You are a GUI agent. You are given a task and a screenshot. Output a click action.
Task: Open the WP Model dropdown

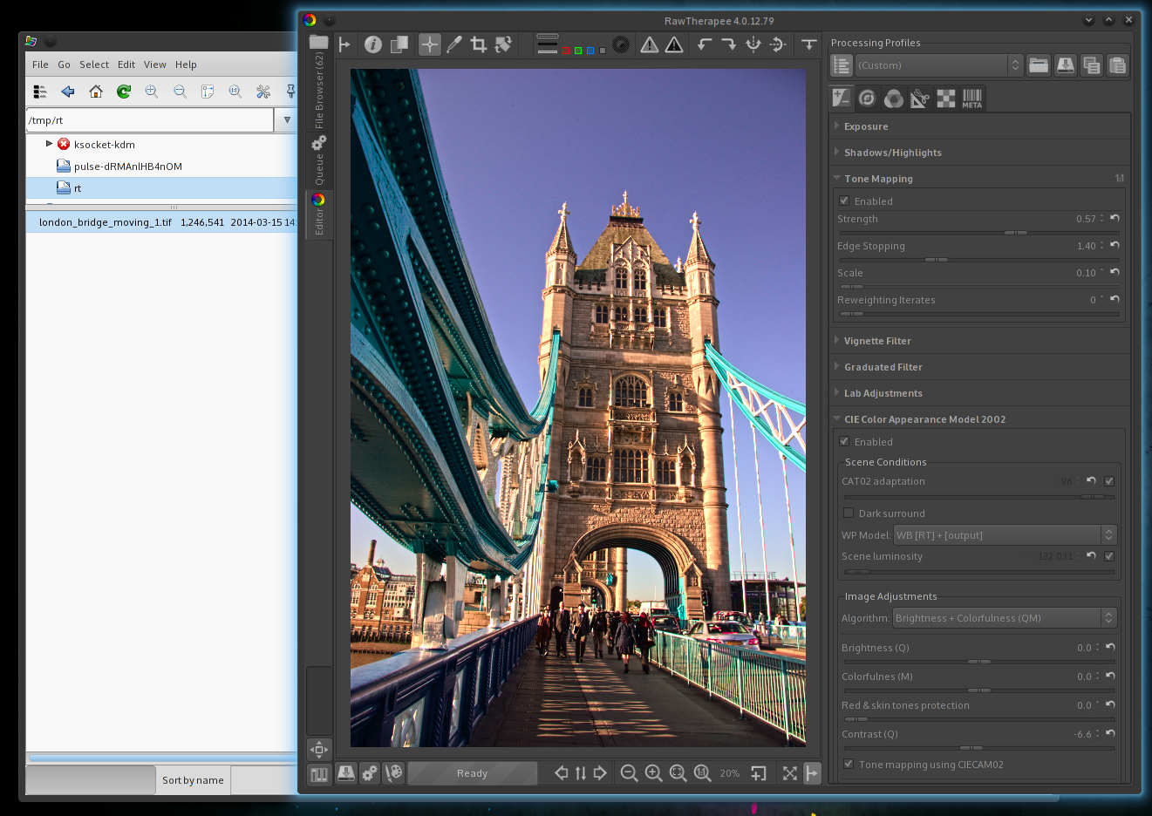[1005, 535]
